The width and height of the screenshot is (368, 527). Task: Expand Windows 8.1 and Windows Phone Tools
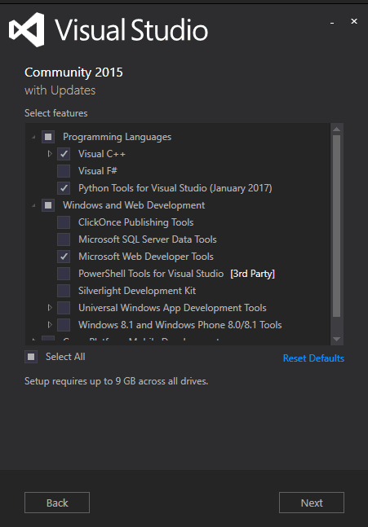pos(50,325)
